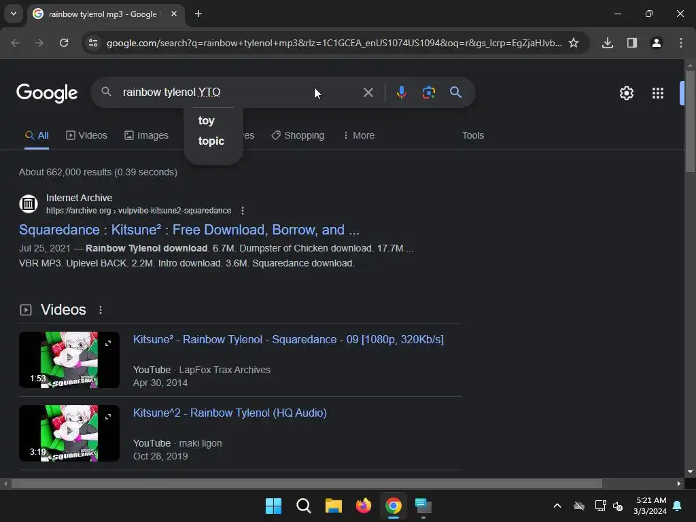
Task: Open the muted volume tray icon
Action: click(618, 506)
